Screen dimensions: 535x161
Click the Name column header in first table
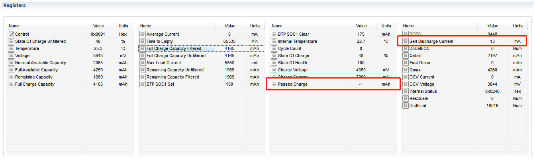click(x=14, y=26)
